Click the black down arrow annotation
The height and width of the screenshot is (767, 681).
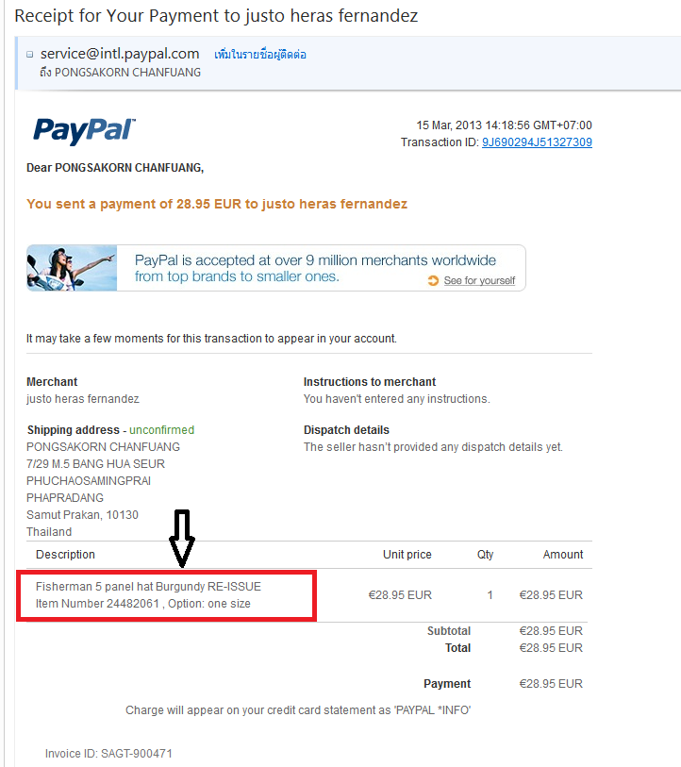[182, 538]
